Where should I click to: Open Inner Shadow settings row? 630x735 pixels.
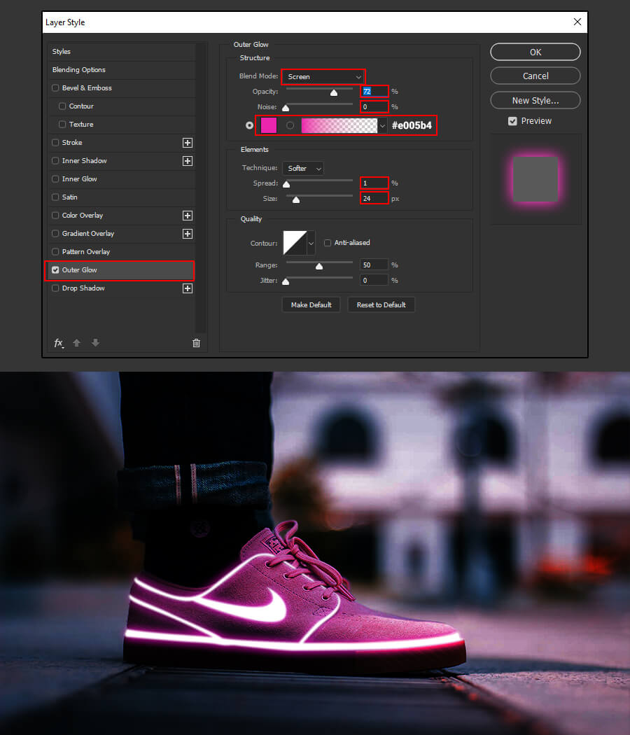tap(121, 161)
